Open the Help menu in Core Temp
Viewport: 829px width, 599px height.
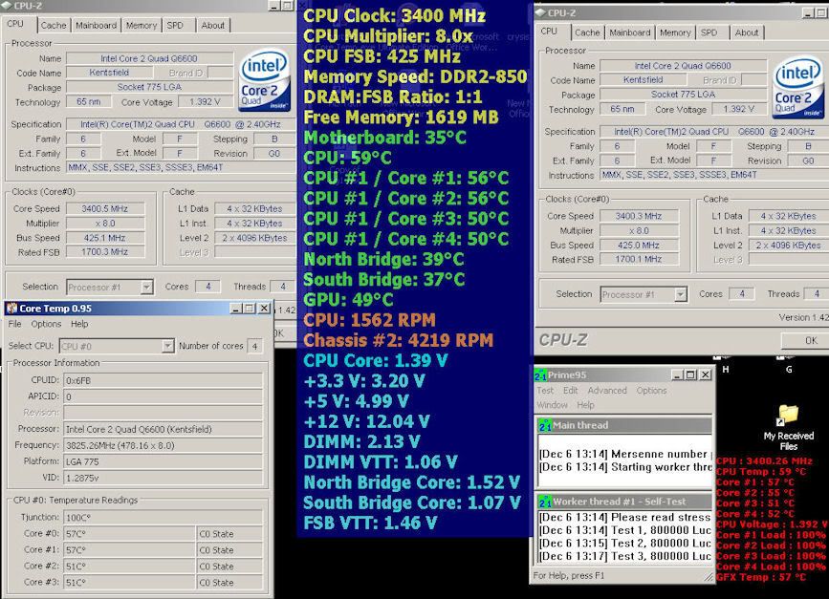click(79, 324)
